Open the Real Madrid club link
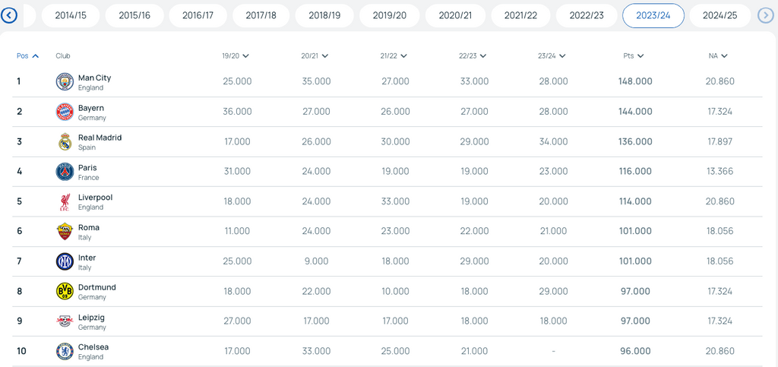 pos(100,138)
